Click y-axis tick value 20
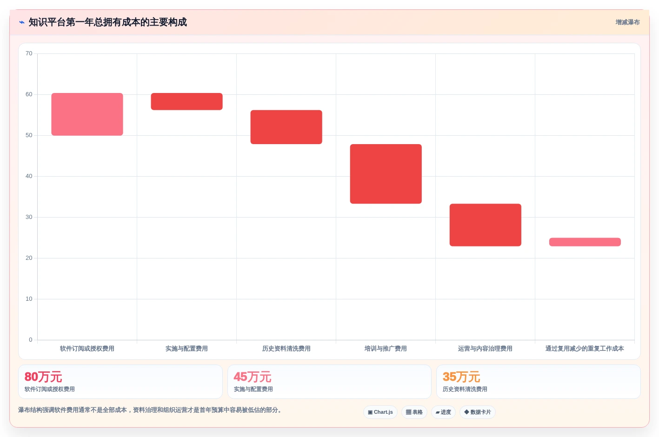Viewport: 659px width, 437px height. [29, 258]
